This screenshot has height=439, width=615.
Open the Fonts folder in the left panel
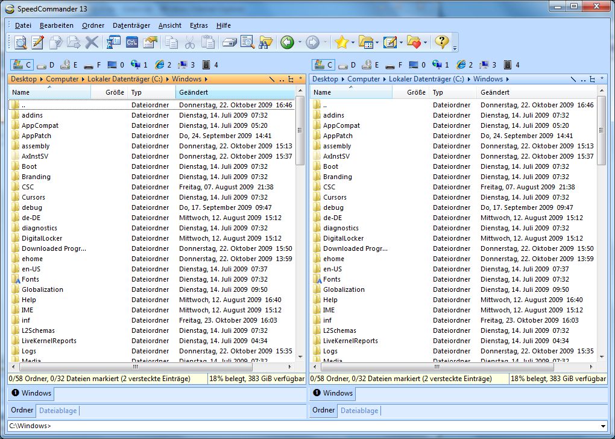tap(31, 279)
